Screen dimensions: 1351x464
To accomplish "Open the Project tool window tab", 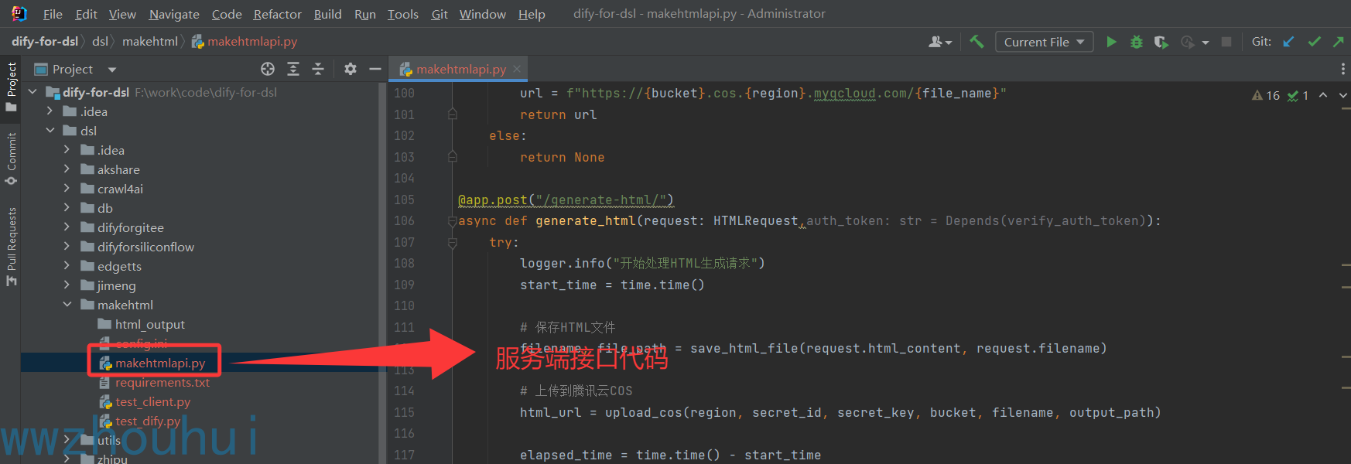I will click(x=11, y=87).
